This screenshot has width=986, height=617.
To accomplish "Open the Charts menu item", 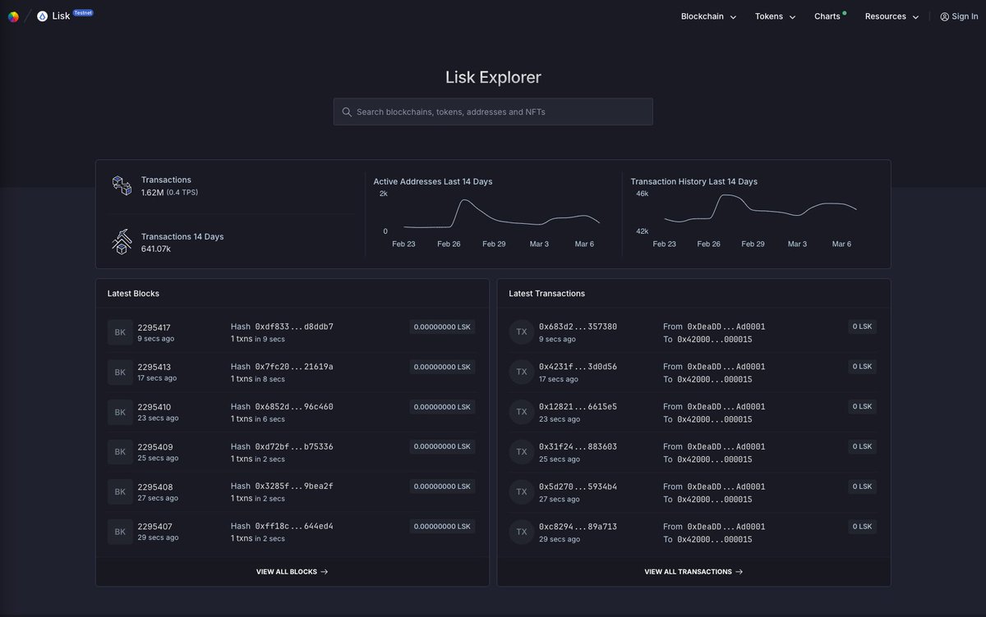I will [x=827, y=16].
